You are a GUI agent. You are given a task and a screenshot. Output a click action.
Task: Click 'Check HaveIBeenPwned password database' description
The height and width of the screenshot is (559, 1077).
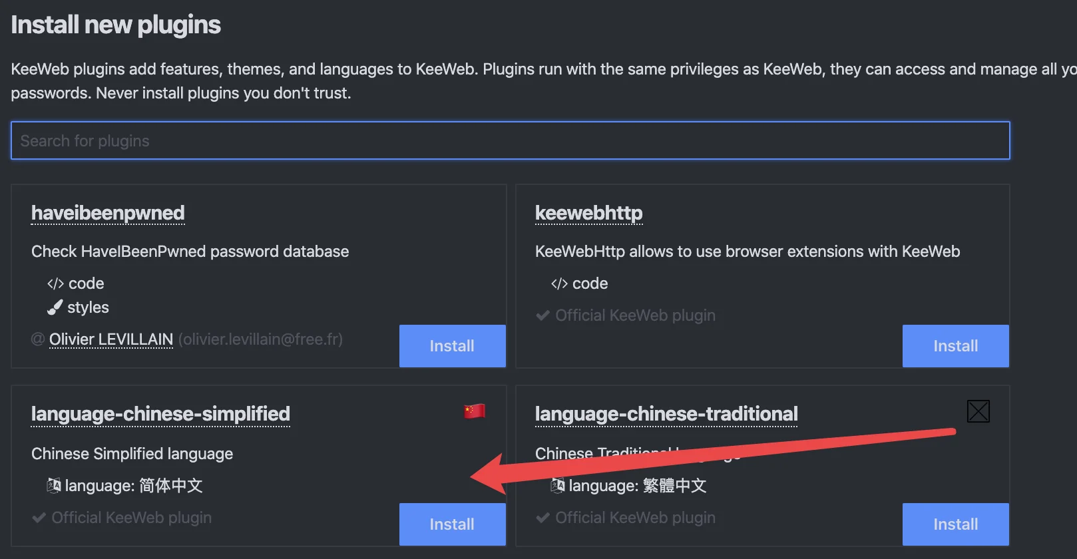coord(190,252)
